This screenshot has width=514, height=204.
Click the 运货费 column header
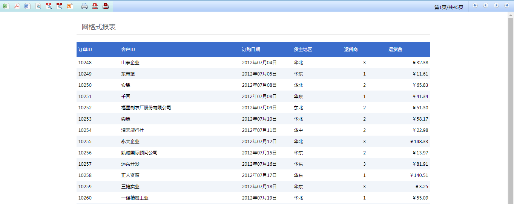coord(395,50)
